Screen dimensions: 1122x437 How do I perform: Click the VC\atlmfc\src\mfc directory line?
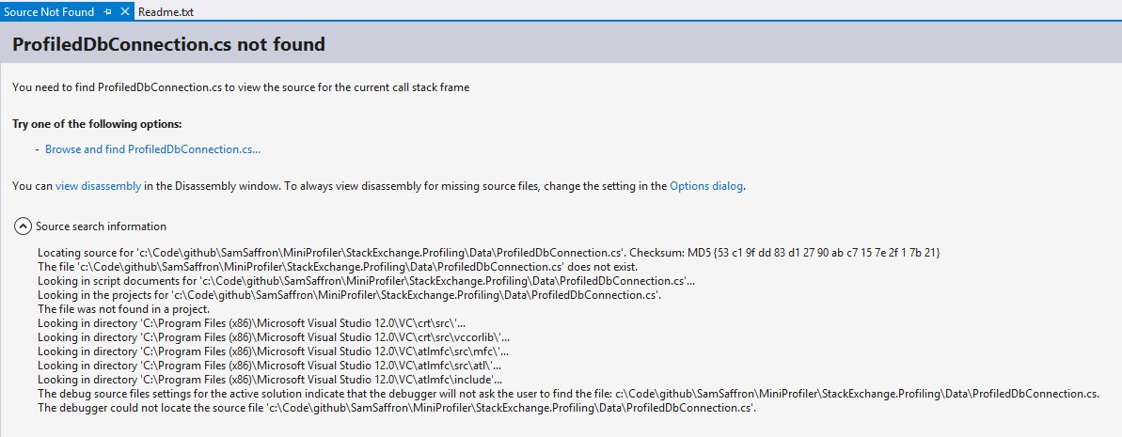(x=274, y=351)
